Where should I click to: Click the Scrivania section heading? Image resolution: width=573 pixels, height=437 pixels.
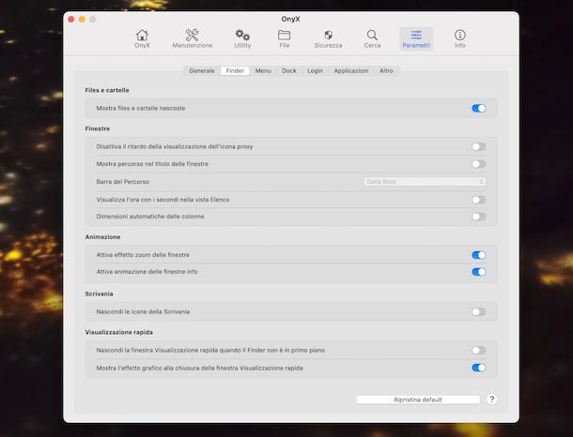pos(99,294)
